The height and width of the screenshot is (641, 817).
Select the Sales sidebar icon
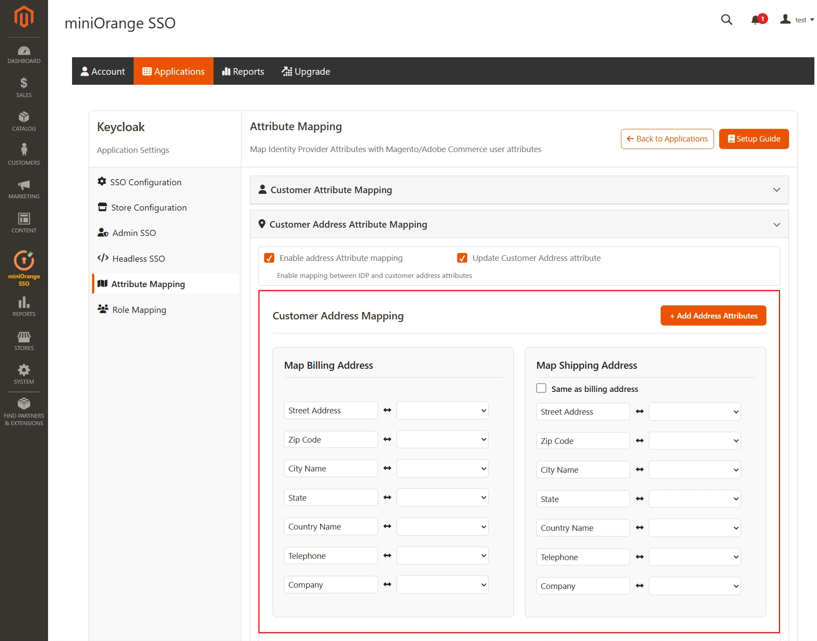click(24, 87)
